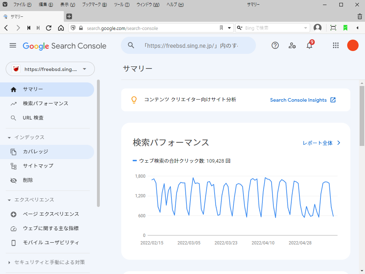Go forward to the next page
This screenshot has width=365, height=274.
(18, 28)
